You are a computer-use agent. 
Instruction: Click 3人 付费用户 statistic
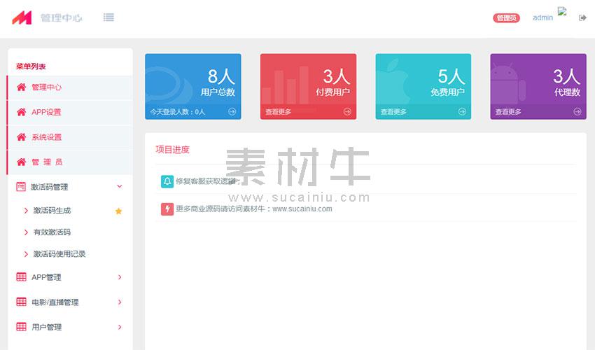point(332,82)
